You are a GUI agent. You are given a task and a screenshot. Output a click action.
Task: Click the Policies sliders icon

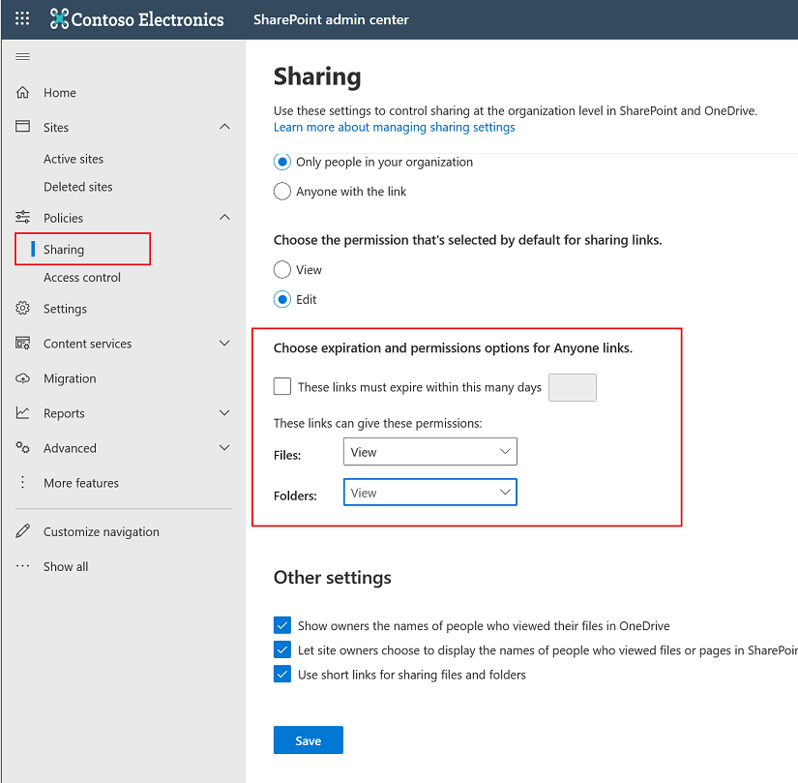click(22, 217)
